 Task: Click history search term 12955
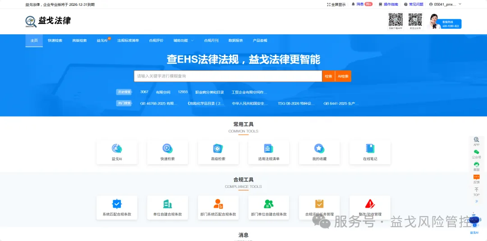pos(183,92)
